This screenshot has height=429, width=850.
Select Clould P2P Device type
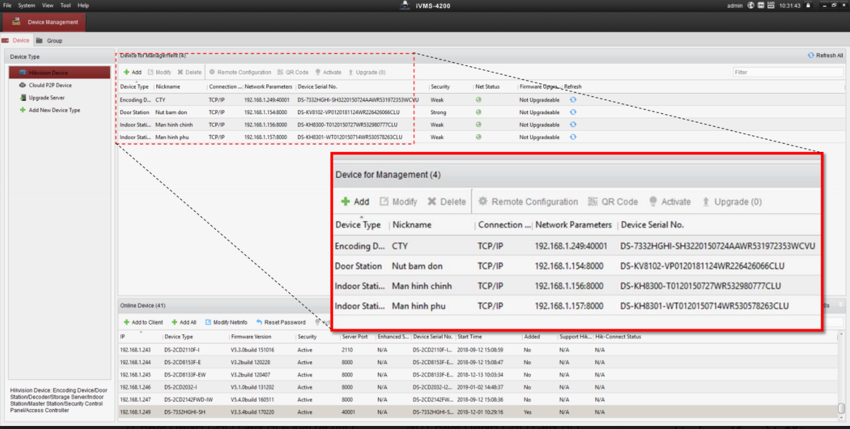point(50,86)
